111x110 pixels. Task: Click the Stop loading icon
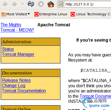41,4
